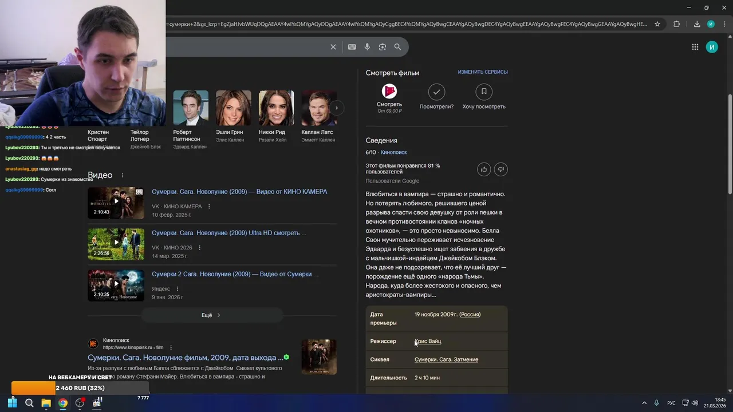Select cast member Тейлор Лотнер name
This screenshot has height=412, width=733.
click(140, 135)
